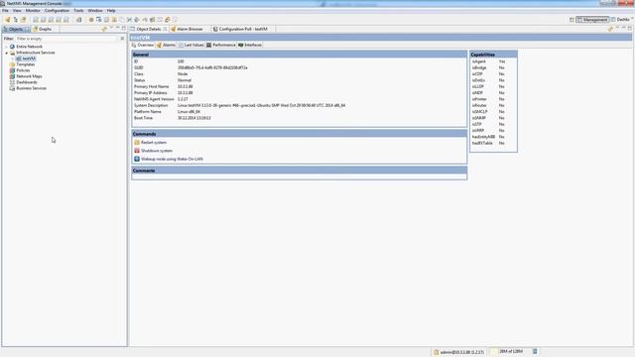Select the Management perspective button
The width and height of the screenshot is (635, 357).
(x=592, y=20)
